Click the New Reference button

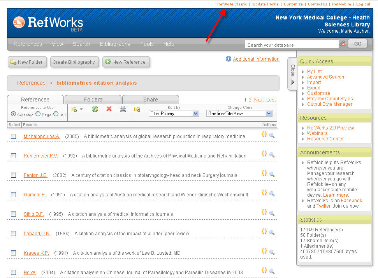tap(126, 62)
